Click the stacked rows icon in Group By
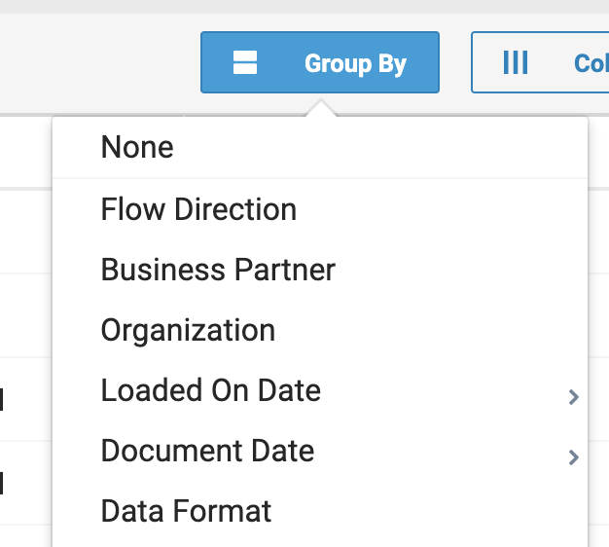The image size is (609, 547). (x=245, y=62)
